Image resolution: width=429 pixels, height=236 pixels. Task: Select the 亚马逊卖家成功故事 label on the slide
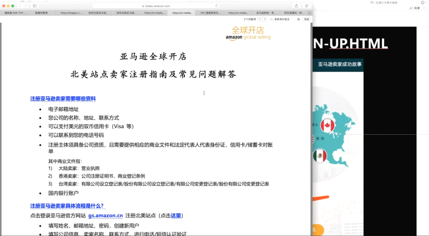tap(340, 64)
